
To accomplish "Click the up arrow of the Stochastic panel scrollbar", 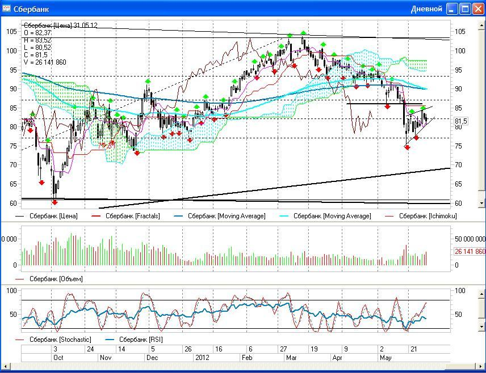I will (x=482, y=294).
